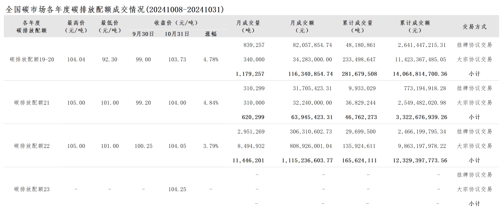Select cumulative volume 281,679,508

point(359,74)
